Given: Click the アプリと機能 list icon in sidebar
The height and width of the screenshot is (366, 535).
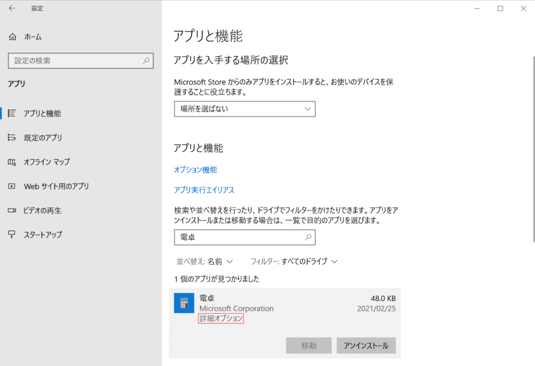Looking at the screenshot, I should click(12, 113).
